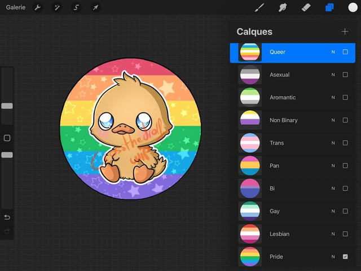Open blend mode N of Bi layer
This screenshot has width=361, height=271.
click(333, 188)
